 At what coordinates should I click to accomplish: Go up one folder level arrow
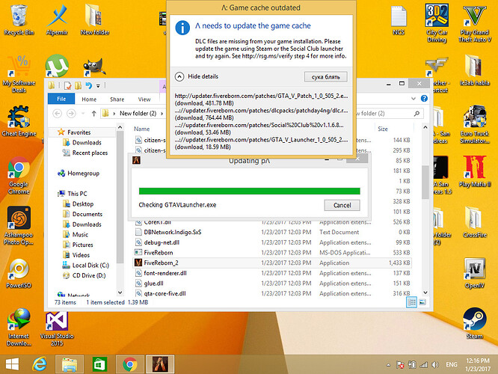(x=93, y=114)
